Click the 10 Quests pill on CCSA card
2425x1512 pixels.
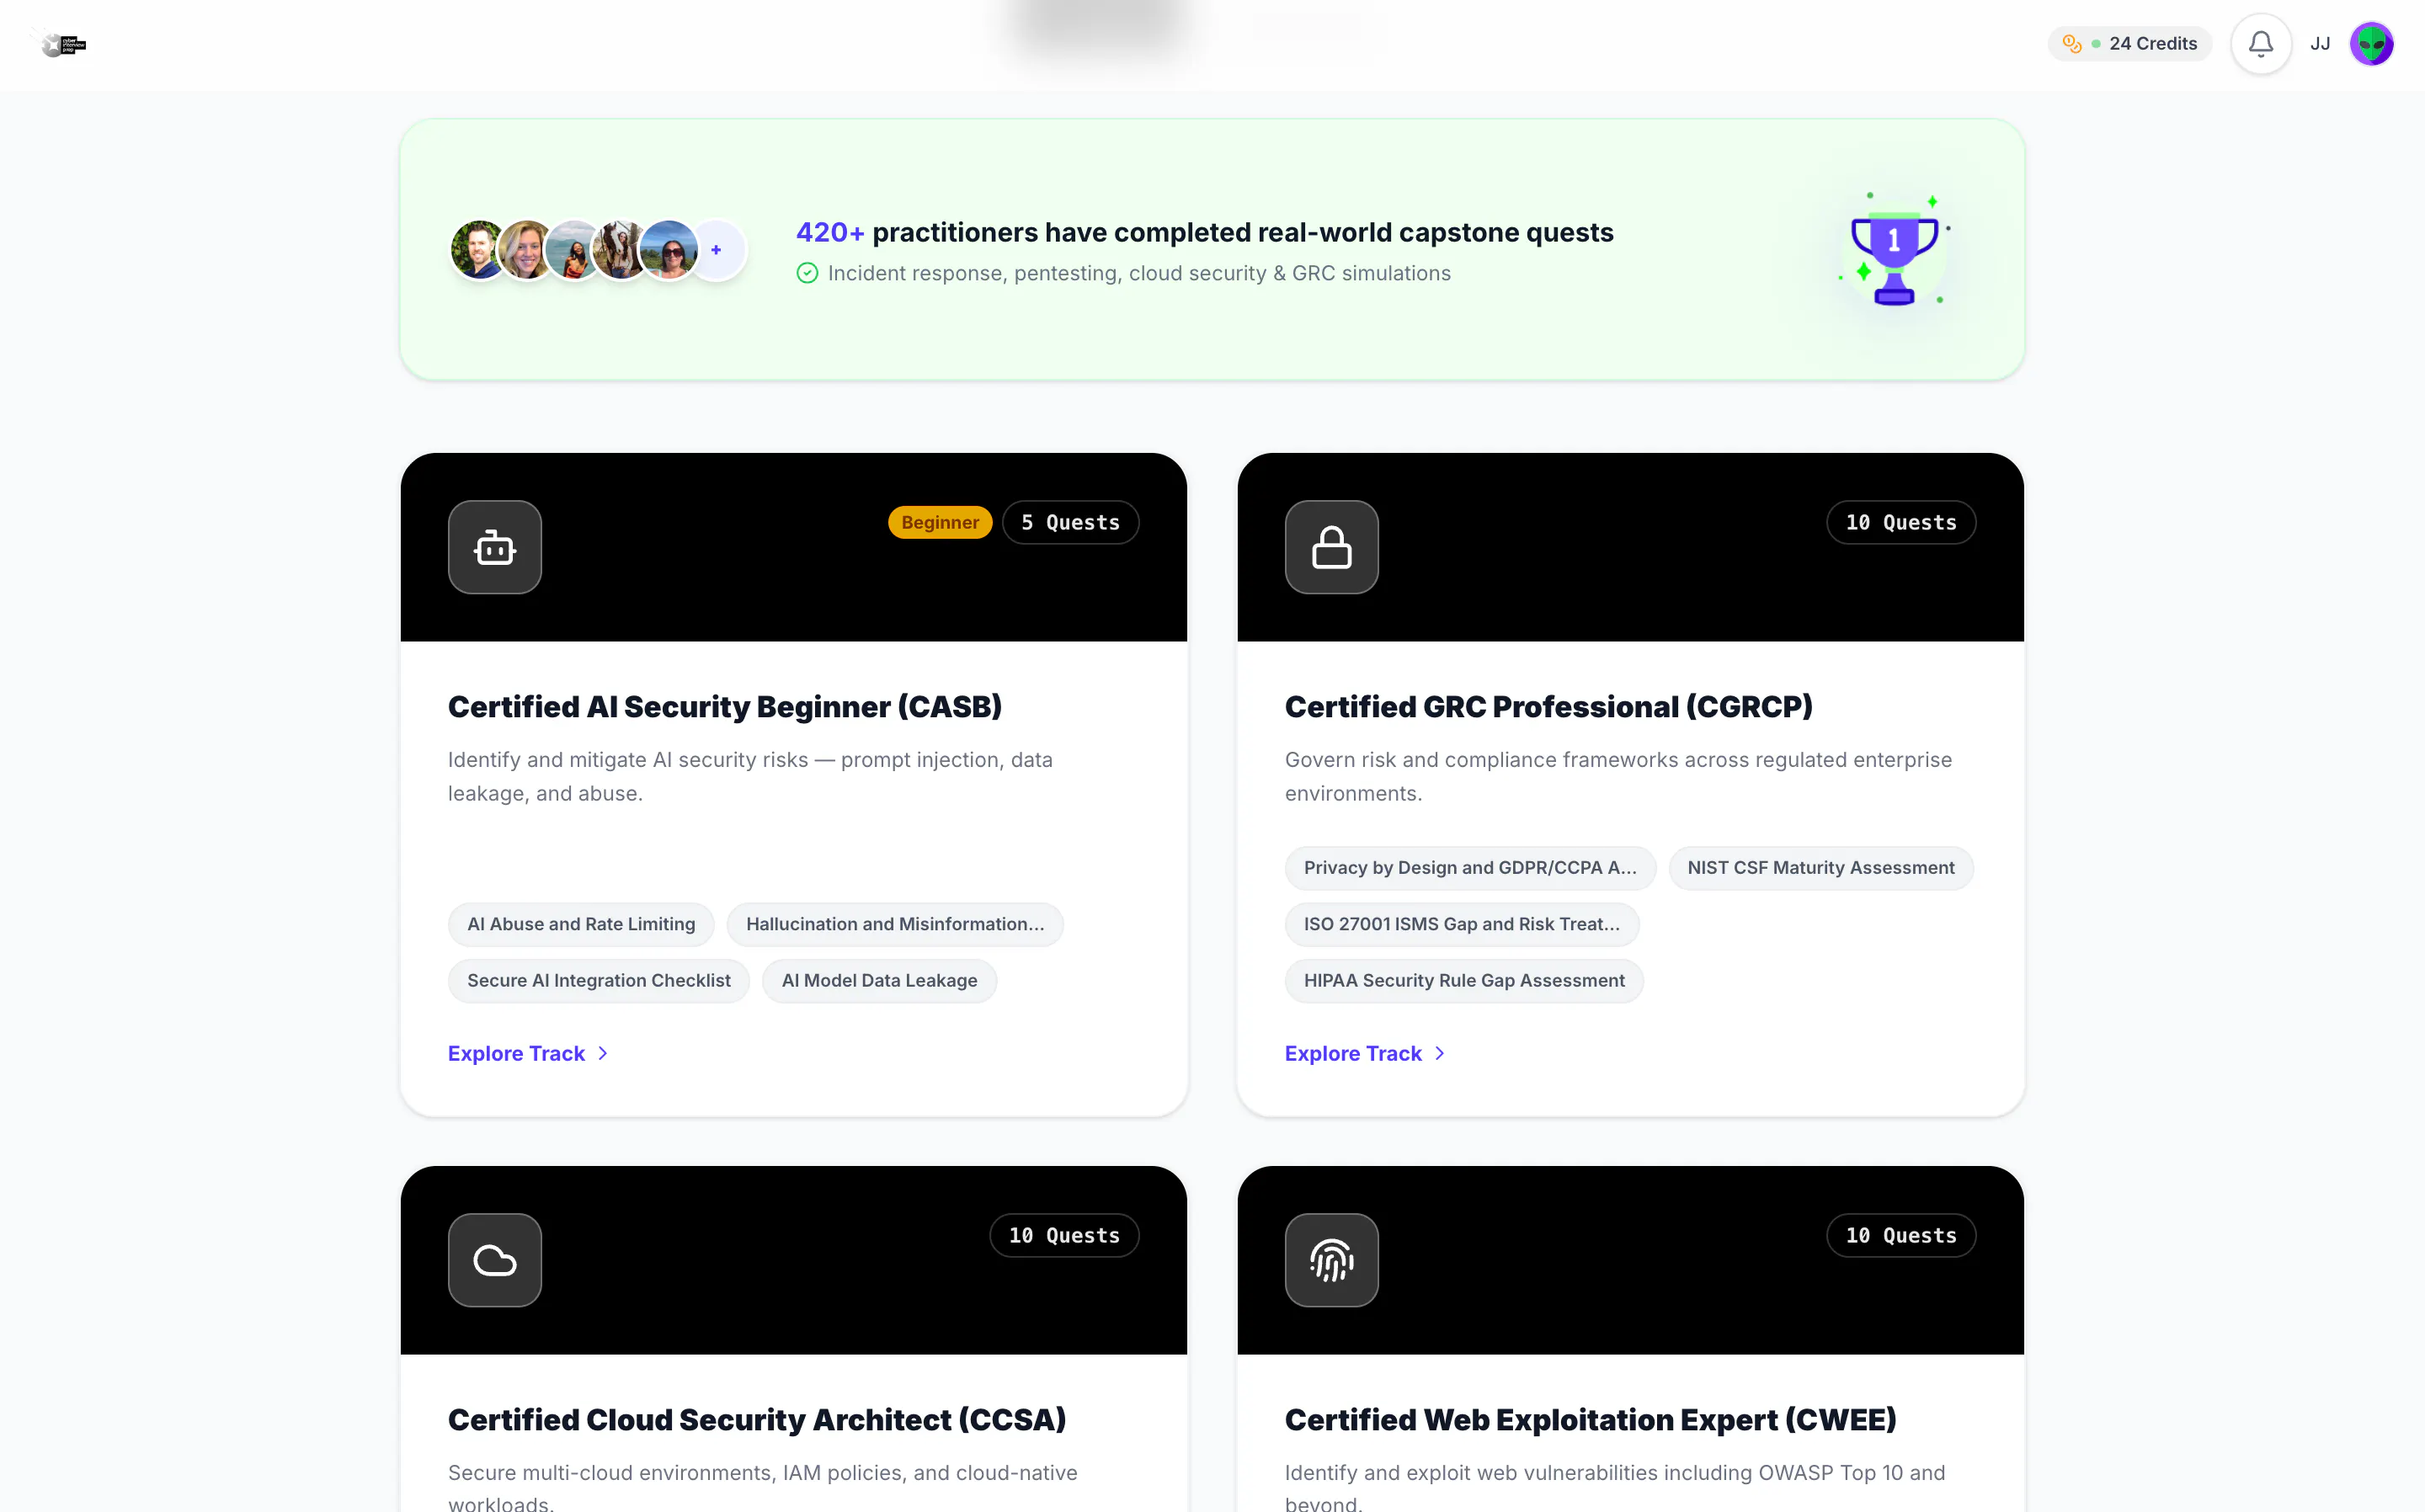[1064, 1235]
